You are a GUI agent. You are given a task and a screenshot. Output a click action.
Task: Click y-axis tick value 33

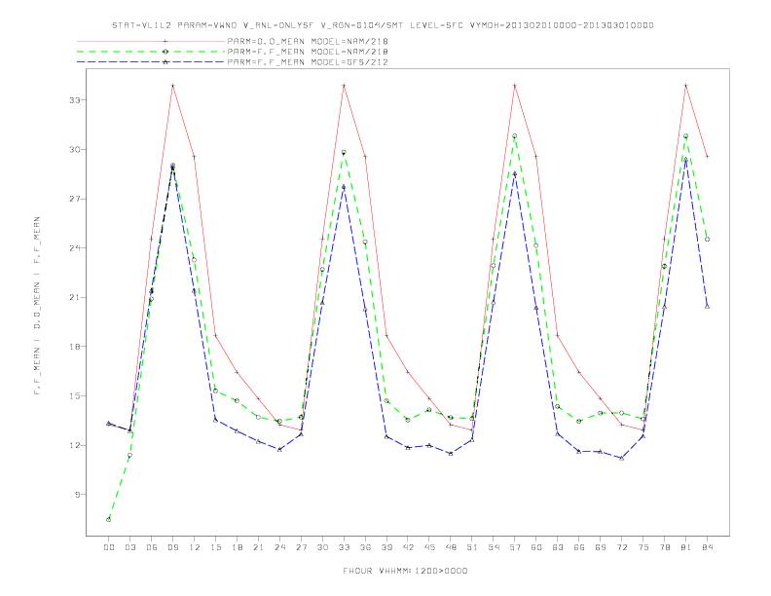(x=74, y=100)
